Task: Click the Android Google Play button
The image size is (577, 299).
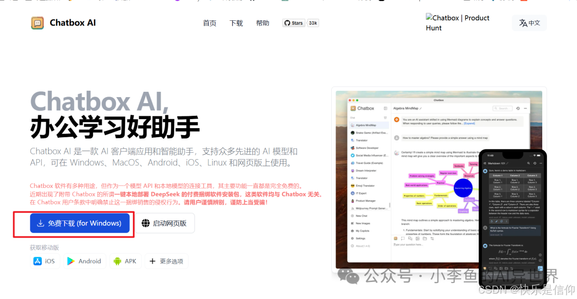Action: 84,261
